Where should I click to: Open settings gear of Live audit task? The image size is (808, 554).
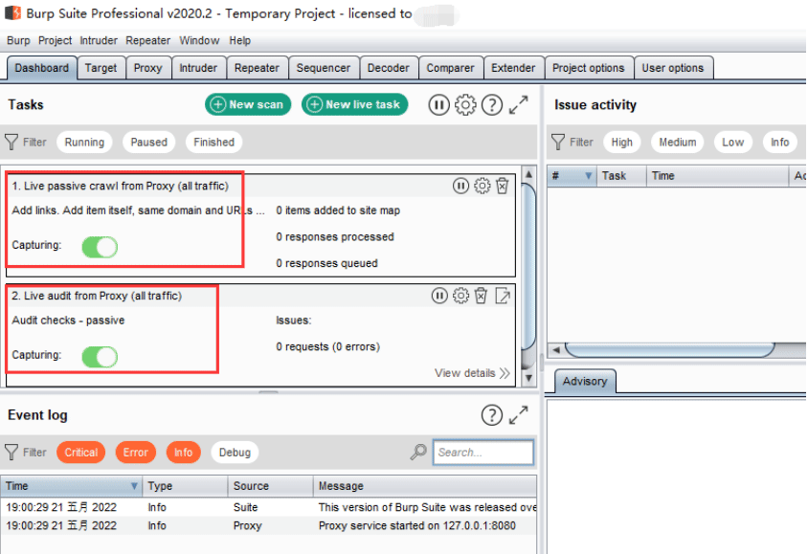coord(460,296)
